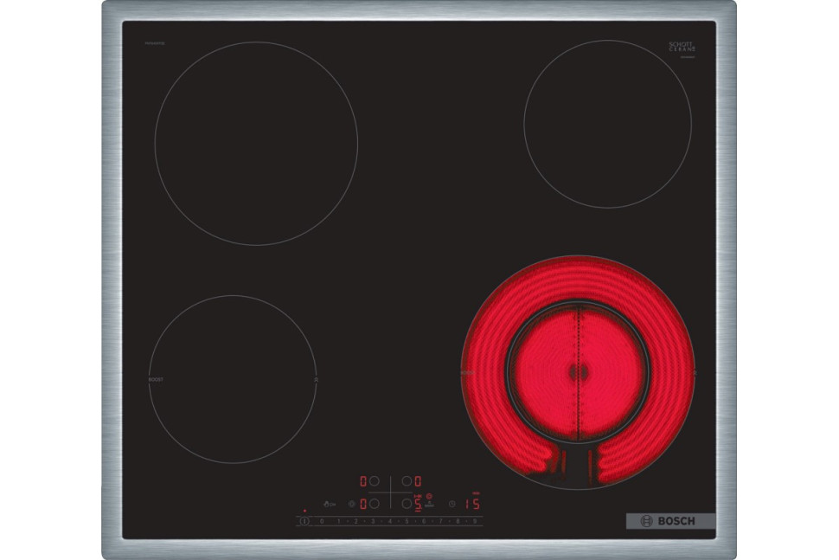Set heat level 5 on the slider
This screenshot has height=560, width=839.
407,521
